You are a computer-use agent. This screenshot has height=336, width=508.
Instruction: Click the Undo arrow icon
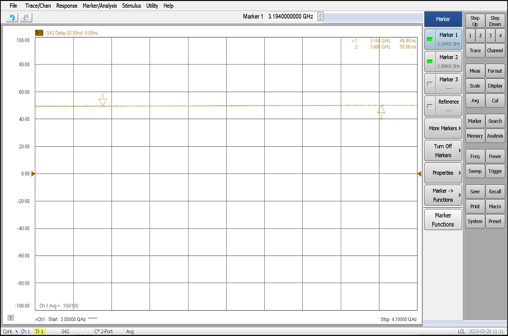click(11, 17)
